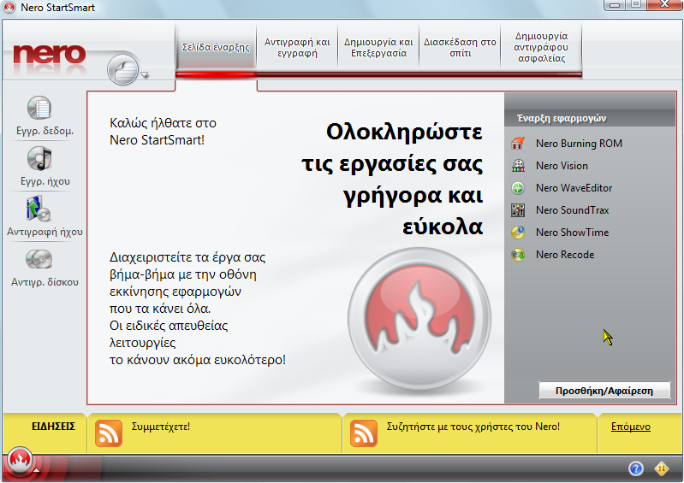Click the nero logo

click(x=49, y=55)
